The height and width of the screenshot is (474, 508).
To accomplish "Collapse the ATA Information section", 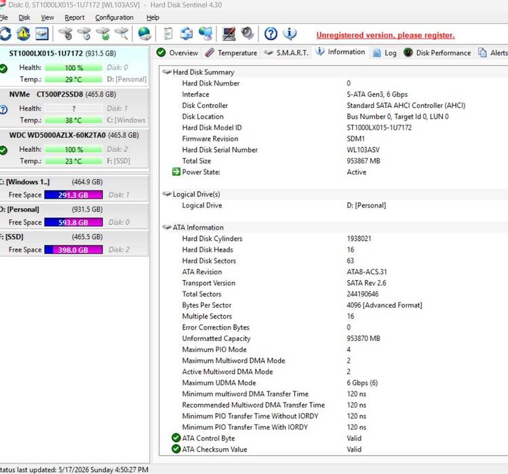I will [x=167, y=227].
